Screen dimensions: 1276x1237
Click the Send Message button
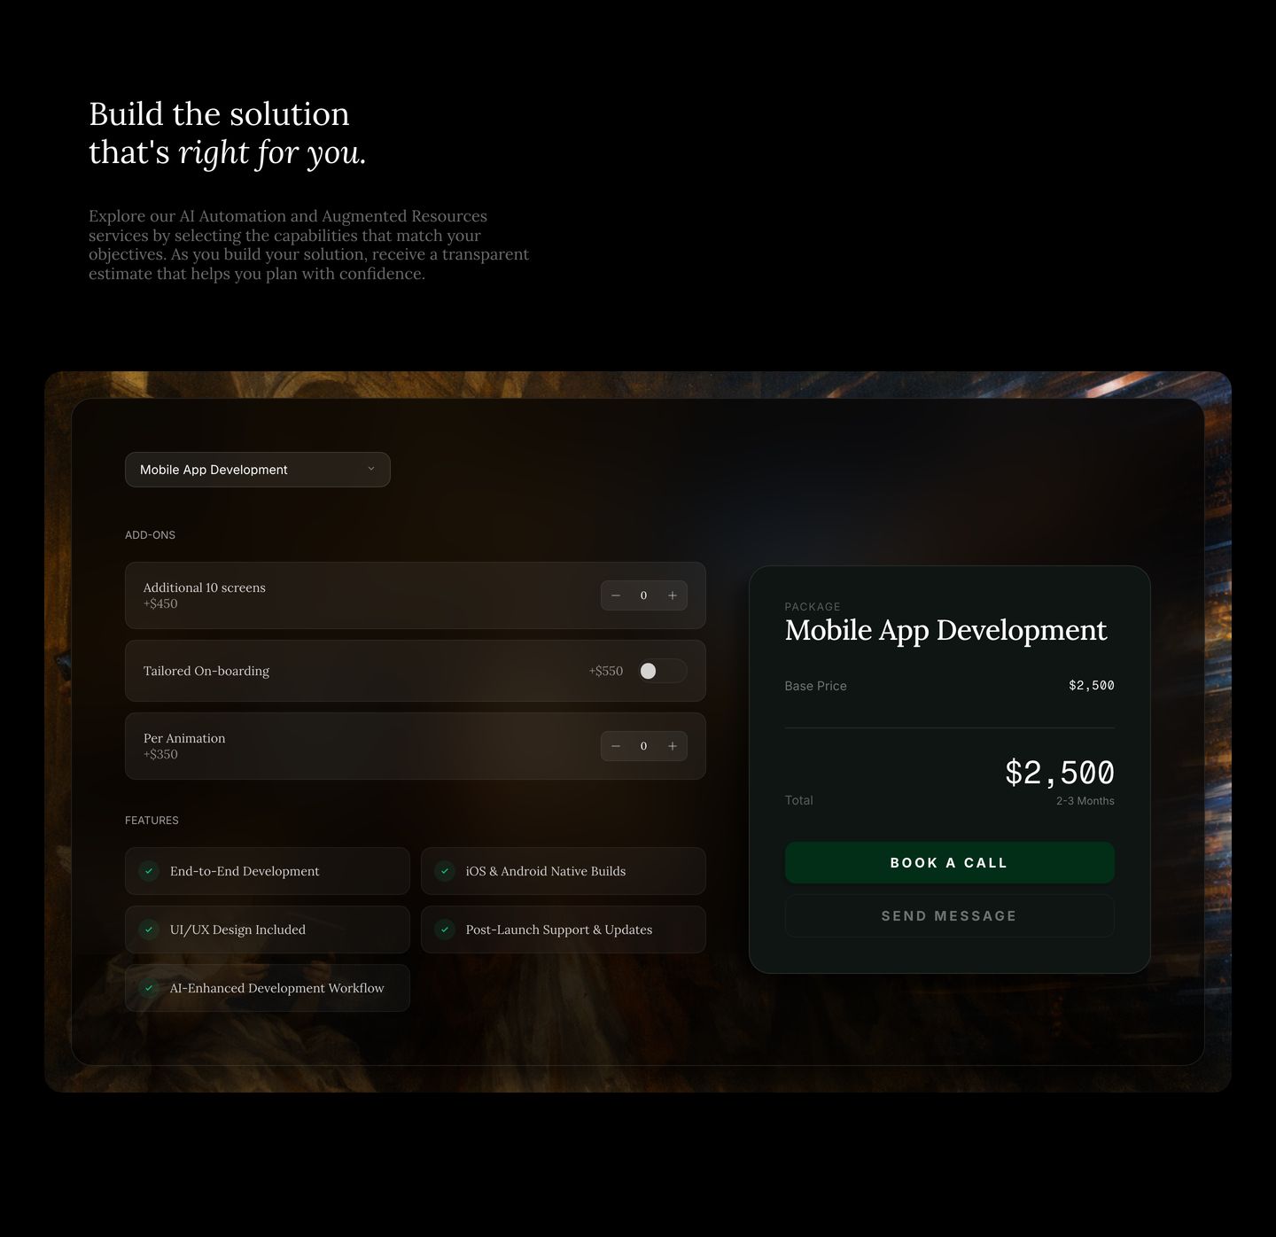click(949, 915)
